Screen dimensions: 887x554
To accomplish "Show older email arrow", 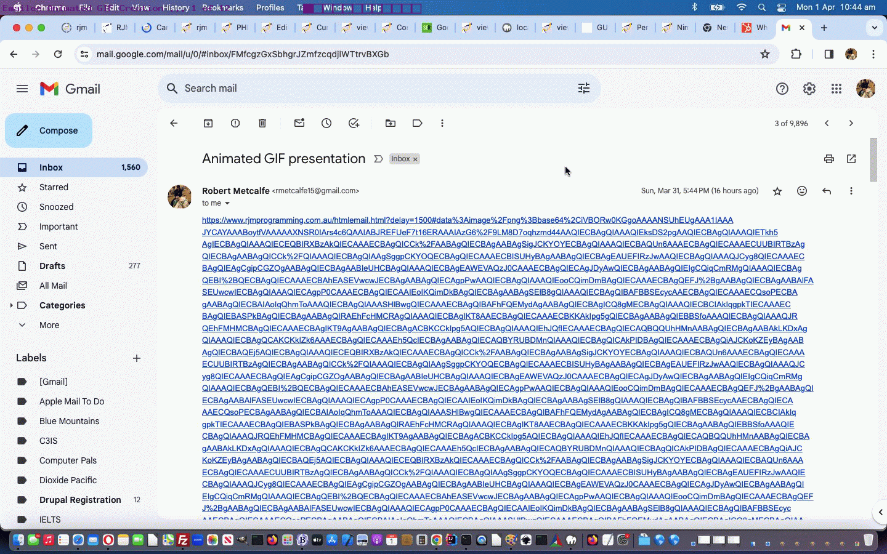I will (851, 123).
